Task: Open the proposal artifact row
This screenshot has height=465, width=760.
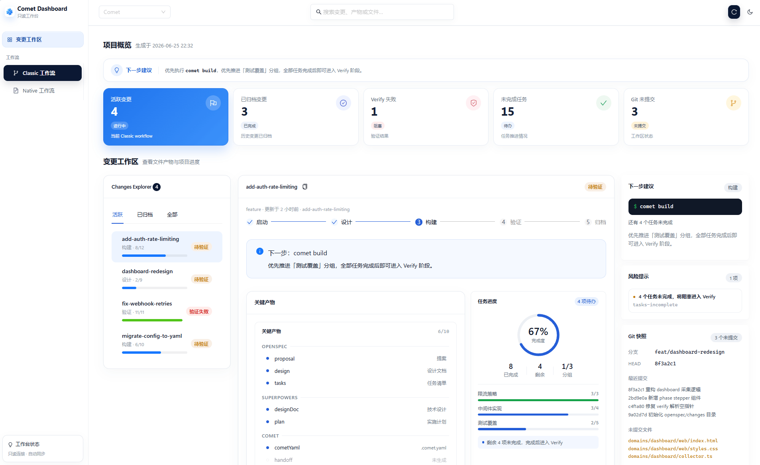Action: 355,359
